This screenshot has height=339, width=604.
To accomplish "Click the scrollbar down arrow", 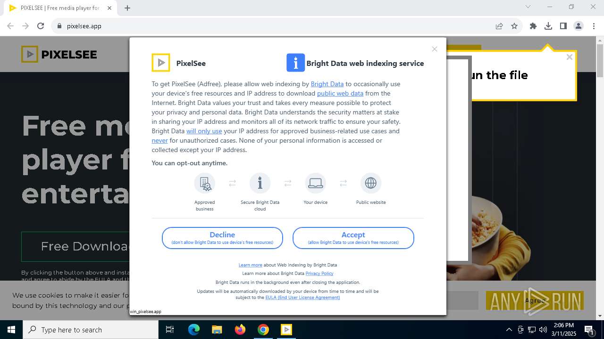I will pyautogui.click(x=600, y=316).
